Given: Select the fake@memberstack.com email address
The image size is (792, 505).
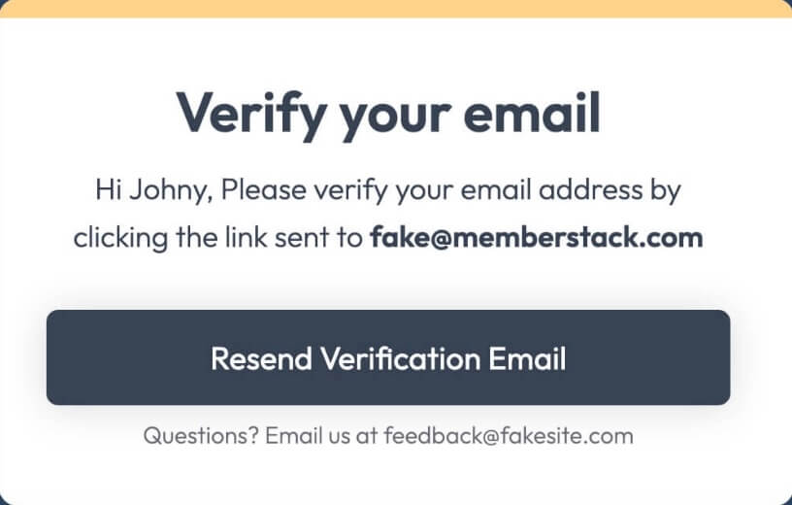Looking at the screenshot, I should click(537, 237).
